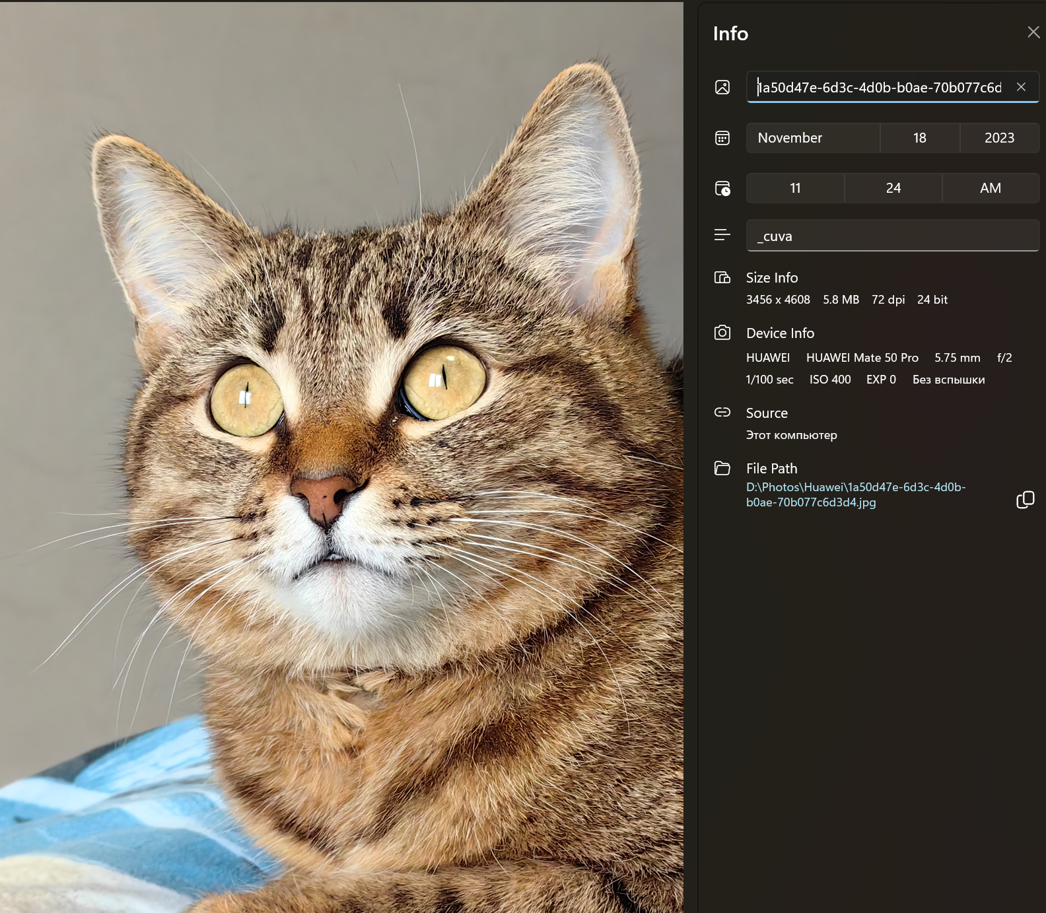Click the _cuva description field
The image size is (1046, 913).
pyautogui.click(x=891, y=236)
